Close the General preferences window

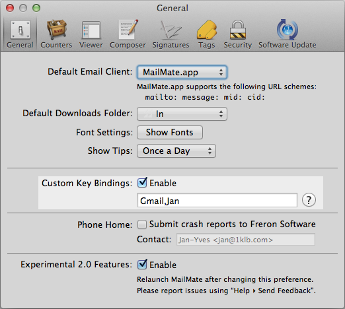[x=10, y=8]
